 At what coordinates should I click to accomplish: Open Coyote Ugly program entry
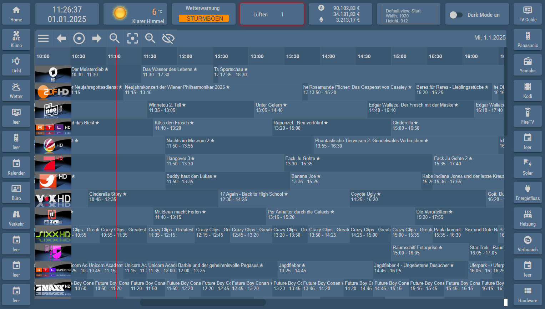418,199
